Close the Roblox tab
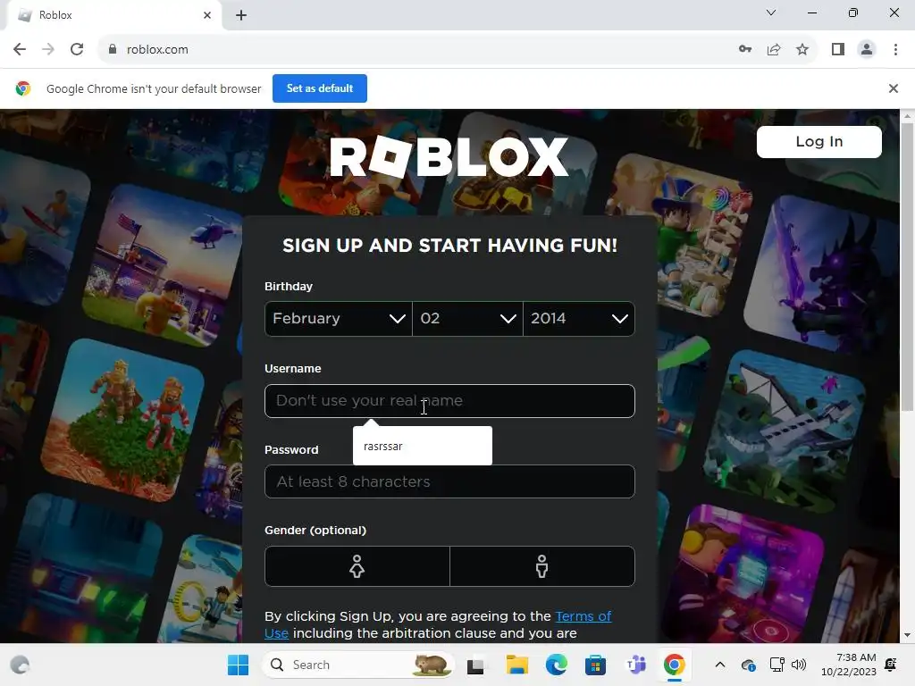 pyautogui.click(x=207, y=15)
